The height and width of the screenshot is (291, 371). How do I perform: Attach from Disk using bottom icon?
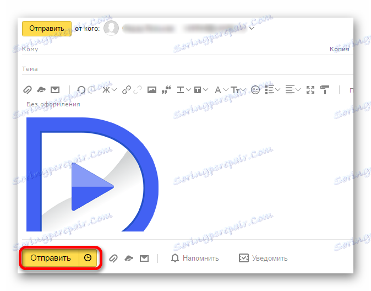129,258
